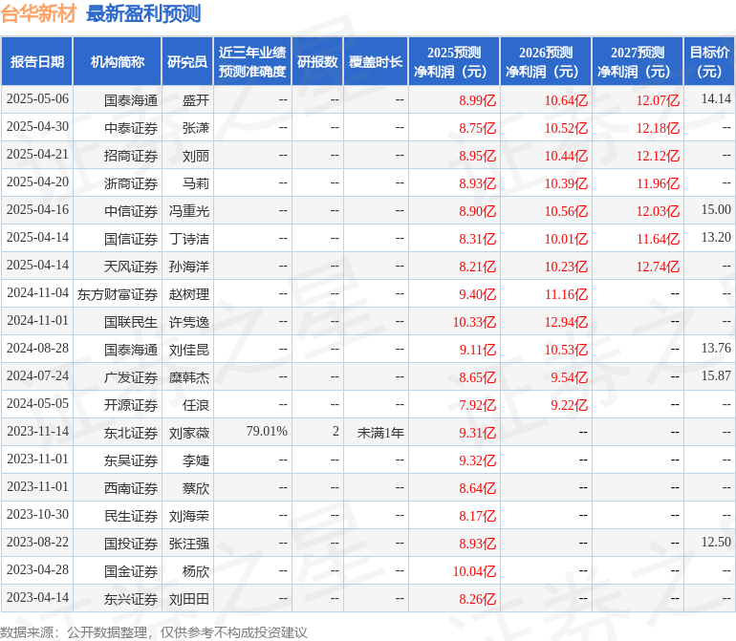Select the 11.96亿 value
The image size is (736, 641).
pos(658,183)
